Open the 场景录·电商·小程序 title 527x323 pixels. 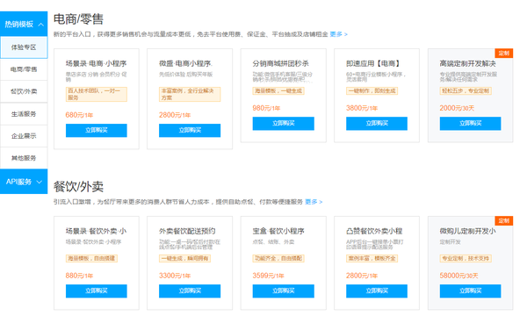tap(96, 63)
